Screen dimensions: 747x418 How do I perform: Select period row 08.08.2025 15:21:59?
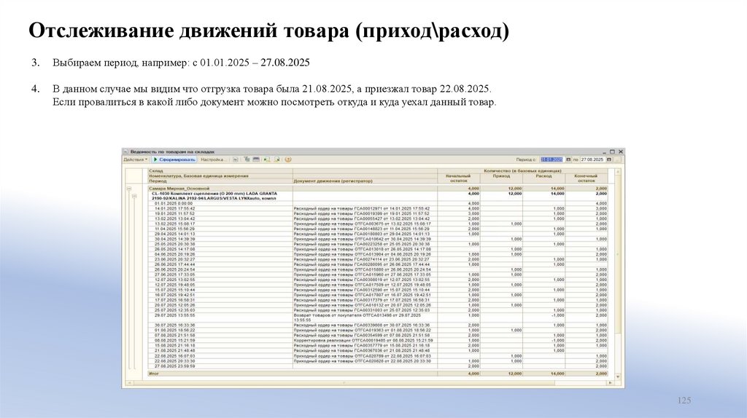[379, 341]
